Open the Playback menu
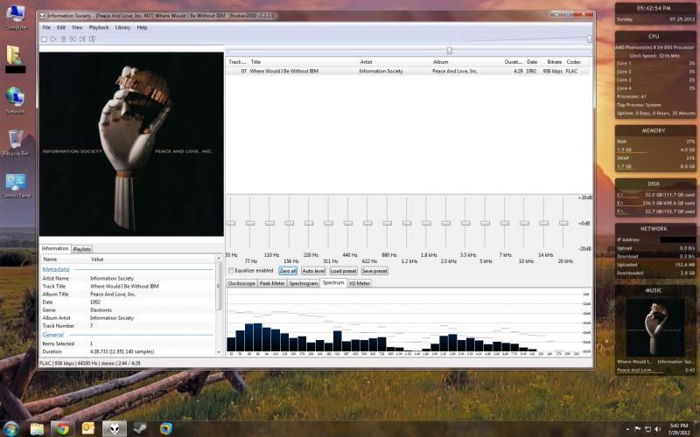700x437 pixels. pos(99,28)
